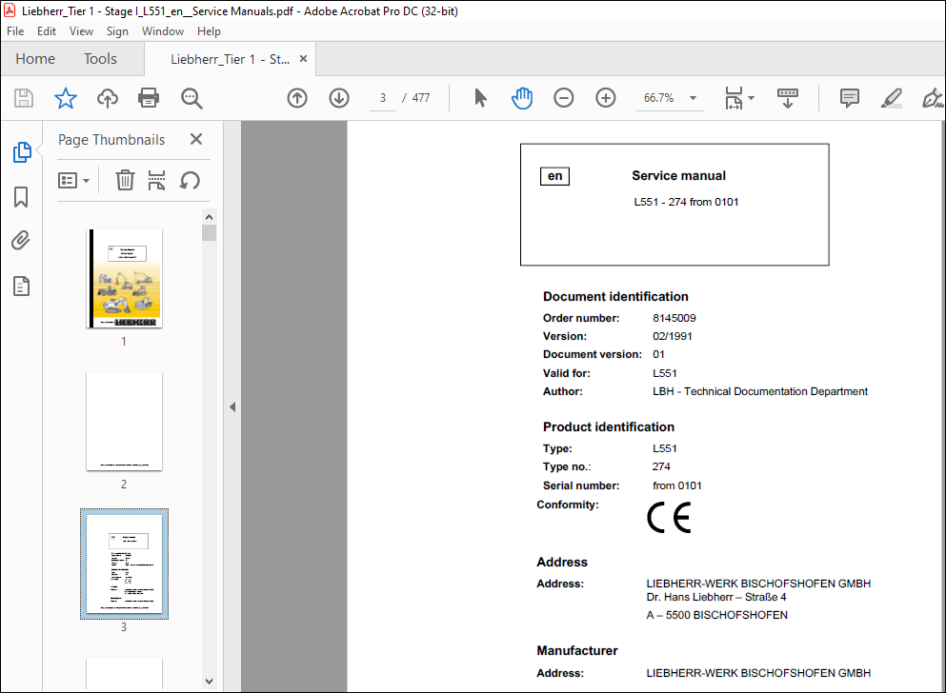Close the Liebherr_Tier 1 document tab
The image size is (946, 693).
click(x=304, y=58)
